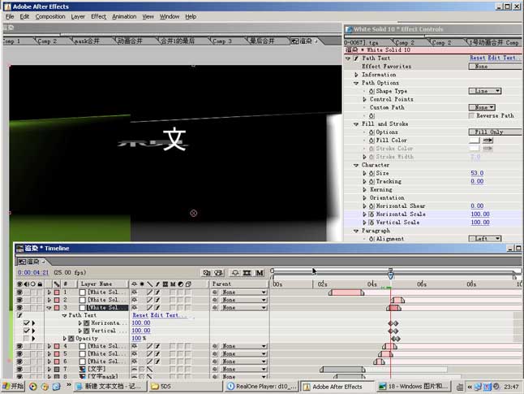Screen dimensions: 524x394
Task: Pick fill color with the eyedropper
Action: pyautogui.click(x=488, y=141)
